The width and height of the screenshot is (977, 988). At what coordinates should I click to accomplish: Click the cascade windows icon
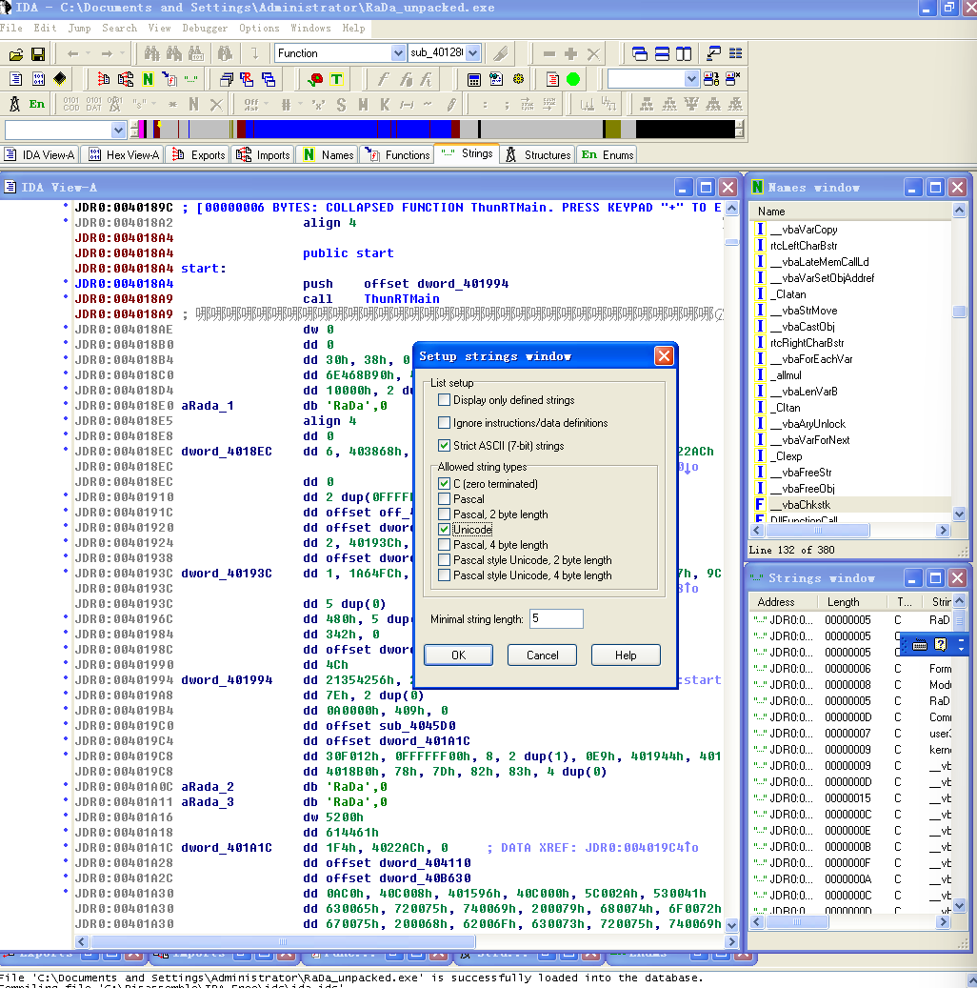(x=639, y=53)
